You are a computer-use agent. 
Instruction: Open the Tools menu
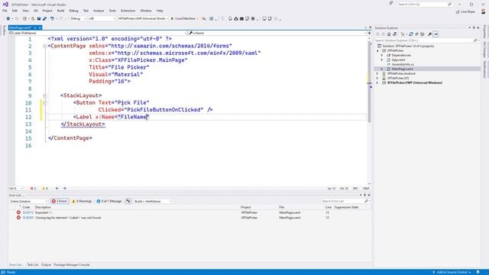[112, 11]
